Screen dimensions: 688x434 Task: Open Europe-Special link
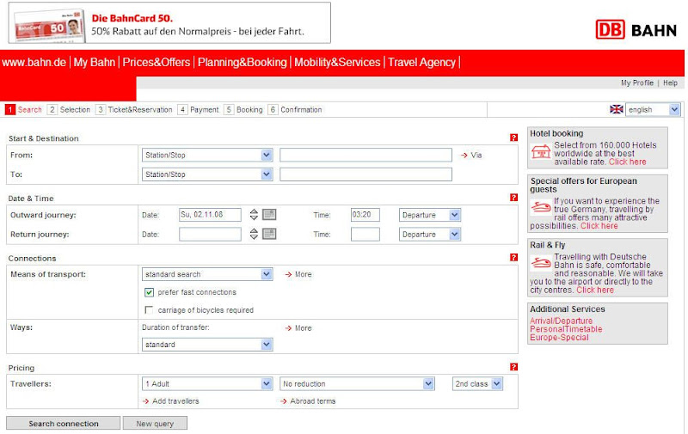pyautogui.click(x=559, y=337)
